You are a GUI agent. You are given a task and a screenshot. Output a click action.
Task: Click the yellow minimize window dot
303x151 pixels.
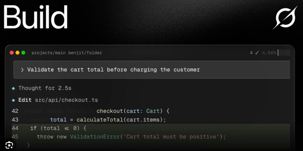tap(17, 53)
